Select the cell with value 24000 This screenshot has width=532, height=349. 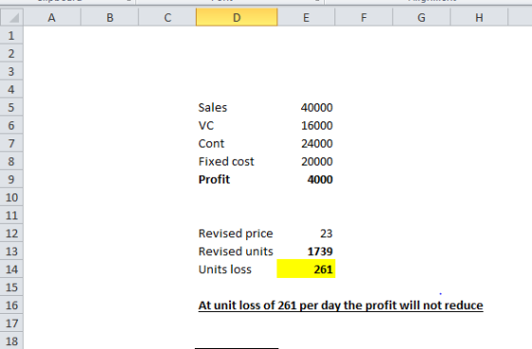[x=306, y=143]
